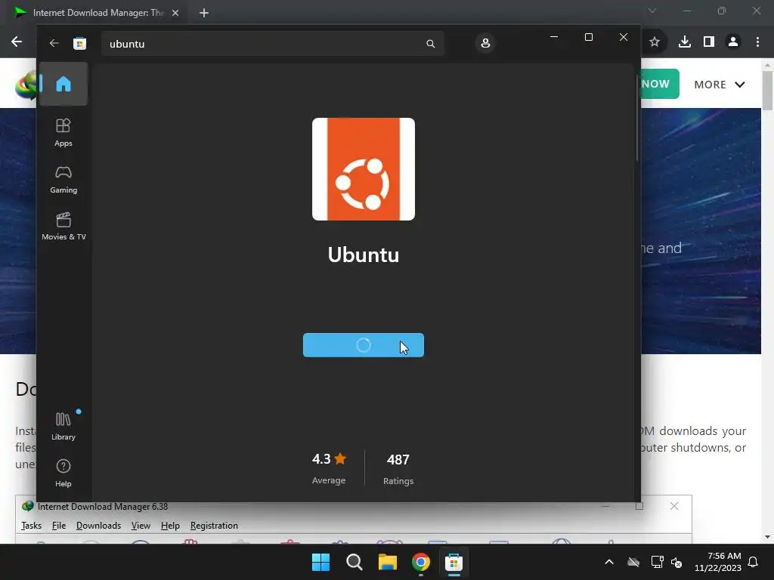The height and width of the screenshot is (580, 774).
Task: Click the cloud sync tray icon
Action: point(633,562)
